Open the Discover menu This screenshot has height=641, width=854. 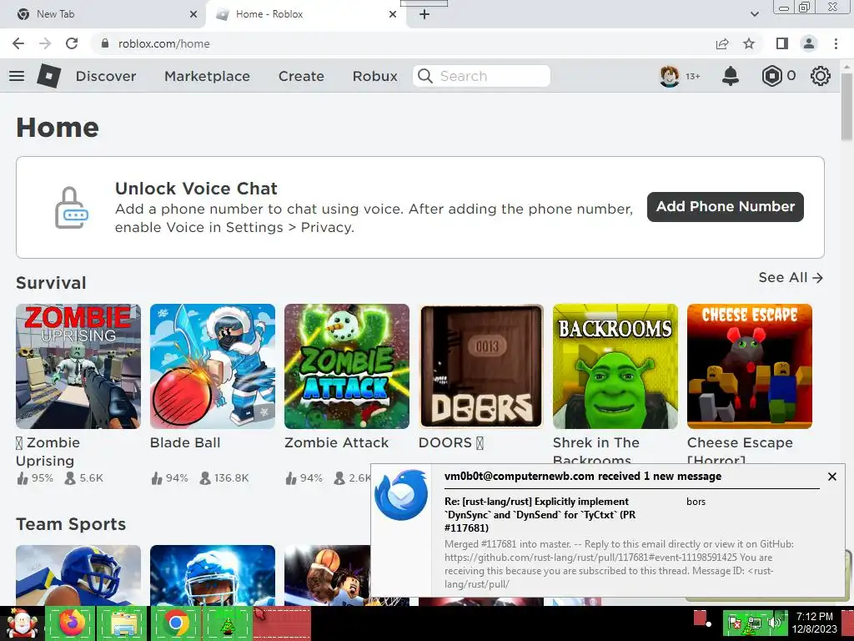[106, 76]
